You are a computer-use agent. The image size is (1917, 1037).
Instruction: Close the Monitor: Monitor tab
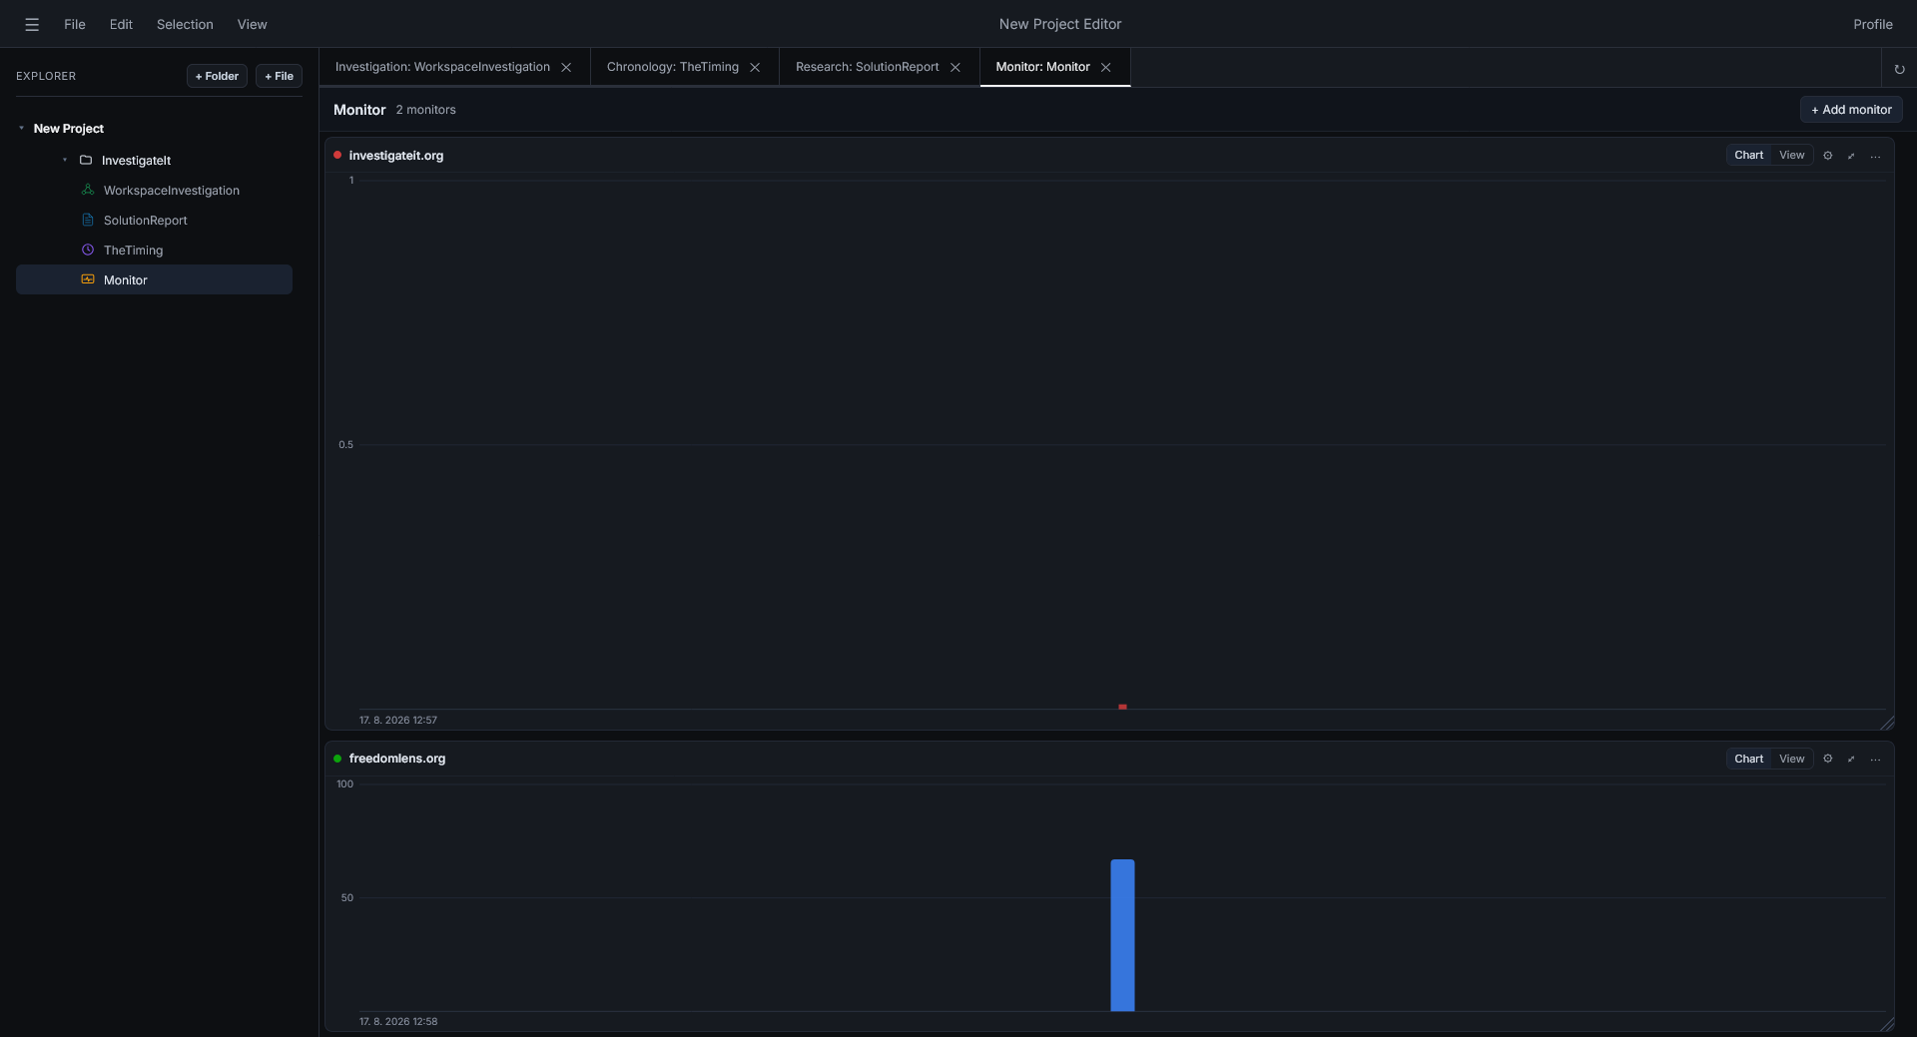click(1105, 67)
